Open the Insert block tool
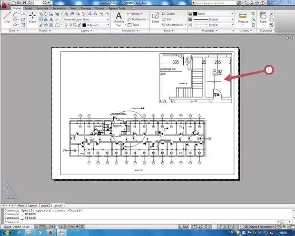 156,18
